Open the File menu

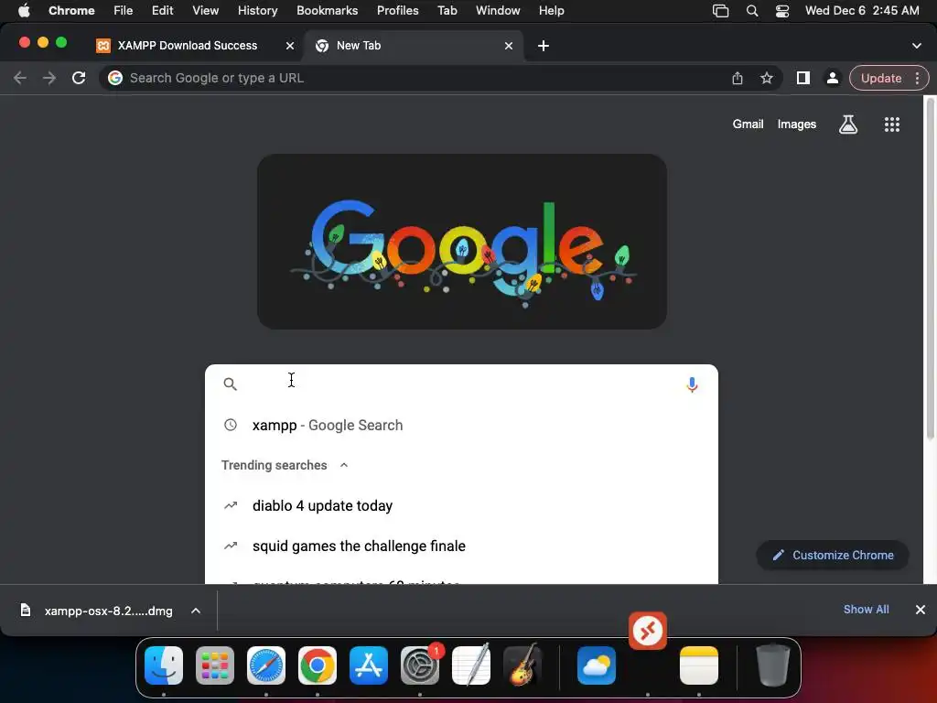pyautogui.click(x=124, y=11)
